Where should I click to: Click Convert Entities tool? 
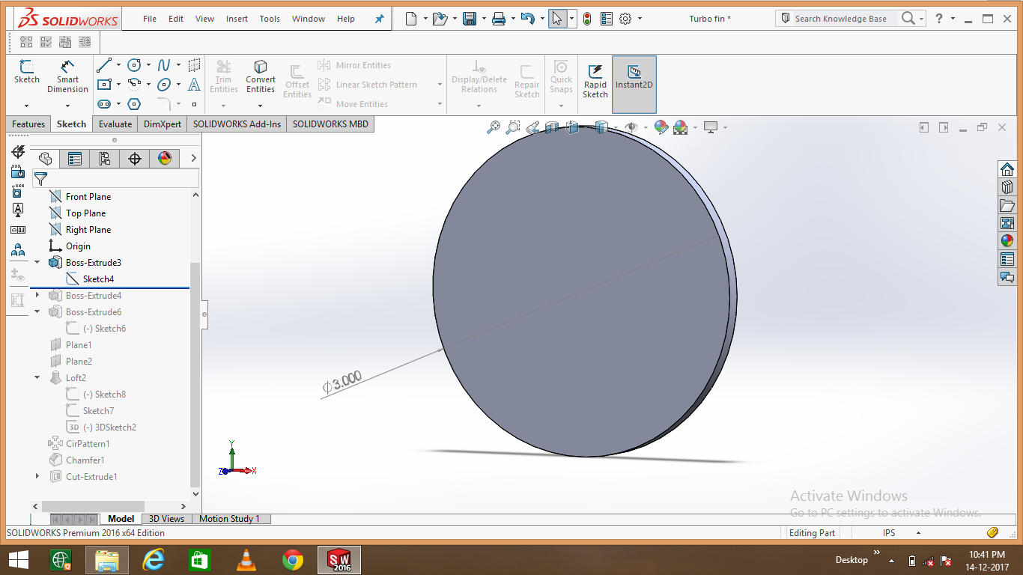(261, 76)
